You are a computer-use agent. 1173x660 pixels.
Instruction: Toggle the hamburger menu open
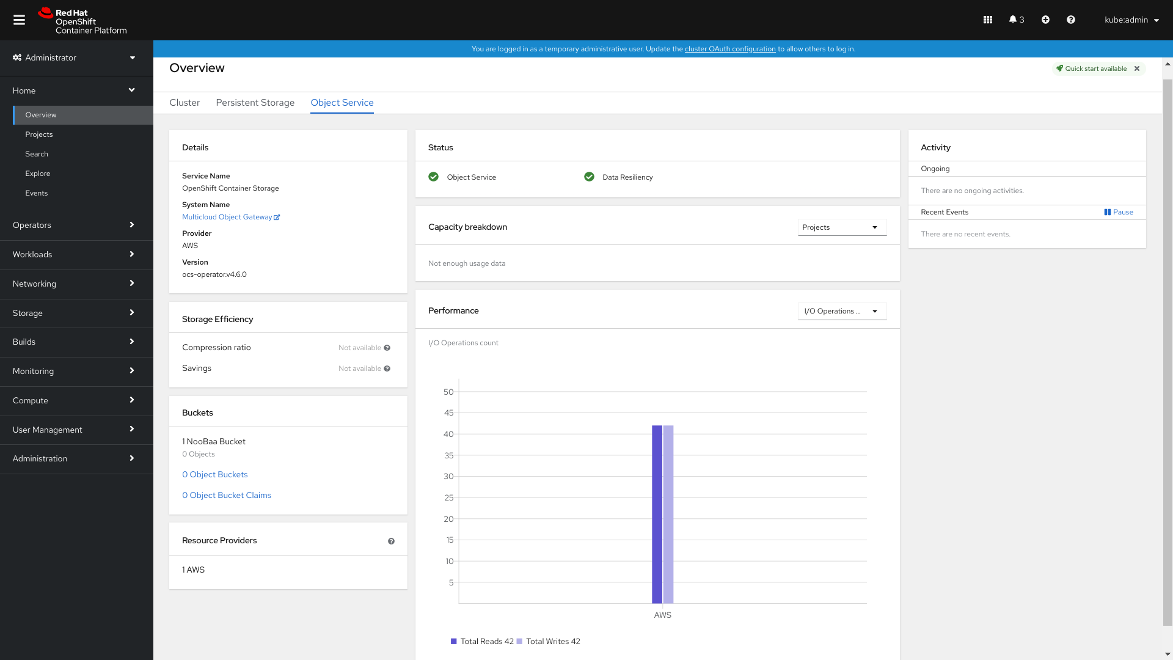[18, 20]
